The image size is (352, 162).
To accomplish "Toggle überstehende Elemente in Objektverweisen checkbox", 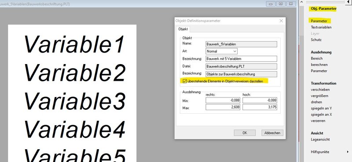I will 185,81.
